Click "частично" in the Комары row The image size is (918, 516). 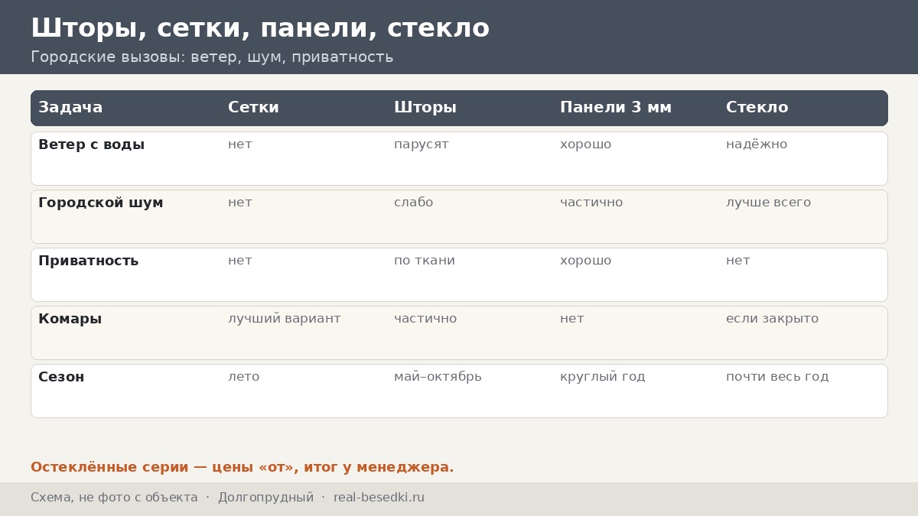coord(425,319)
